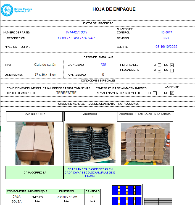Viewport: 195px width, 205px height.
Task: Click the TERRESTRE transport type cell
Action: pos(66,93)
